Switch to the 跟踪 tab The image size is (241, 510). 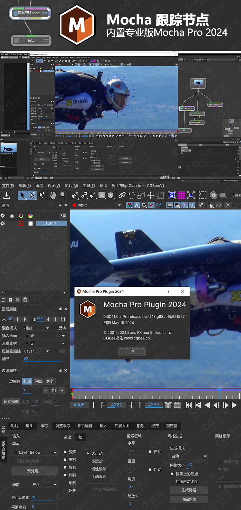click(44, 426)
